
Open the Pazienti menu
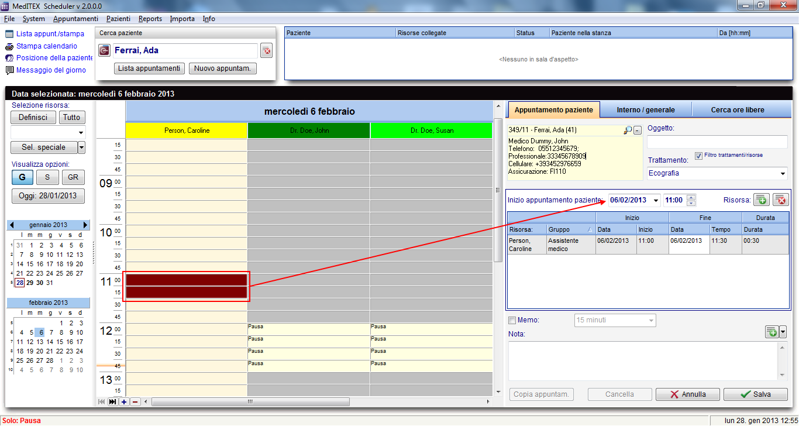[119, 19]
